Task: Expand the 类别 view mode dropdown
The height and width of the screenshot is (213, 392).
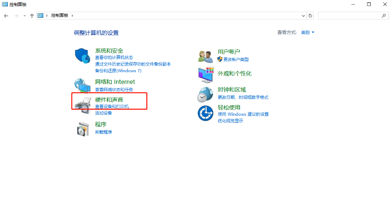Action: [x=307, y=32]
